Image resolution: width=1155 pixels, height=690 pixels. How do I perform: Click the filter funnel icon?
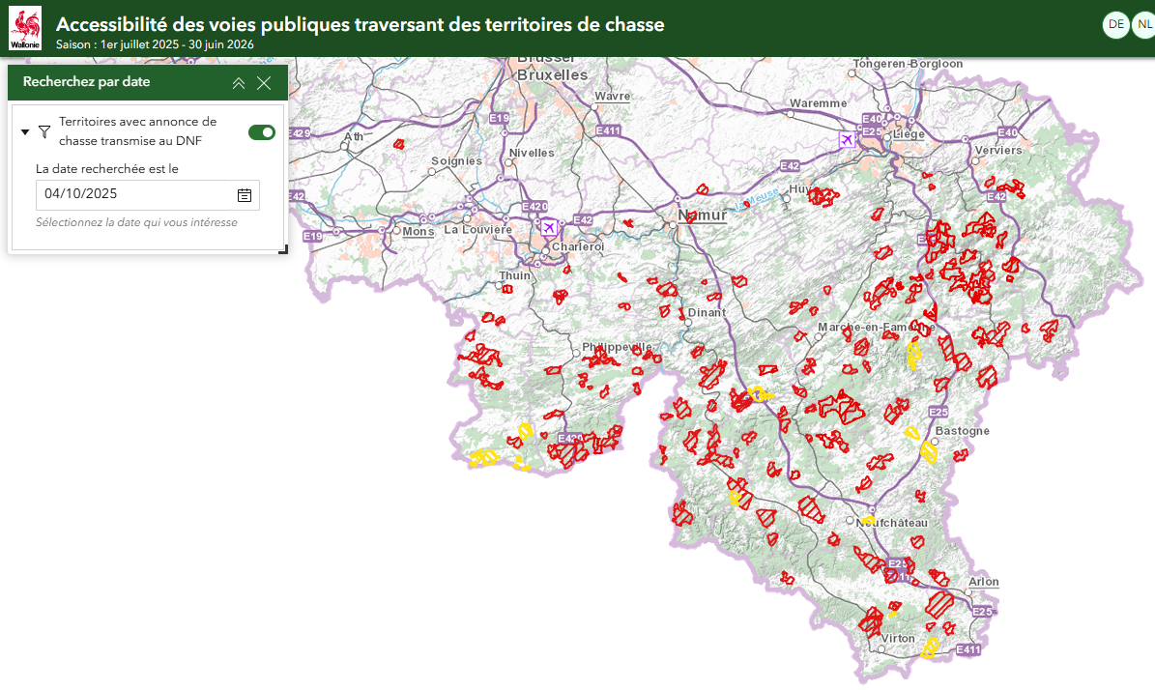coord(44,131)
